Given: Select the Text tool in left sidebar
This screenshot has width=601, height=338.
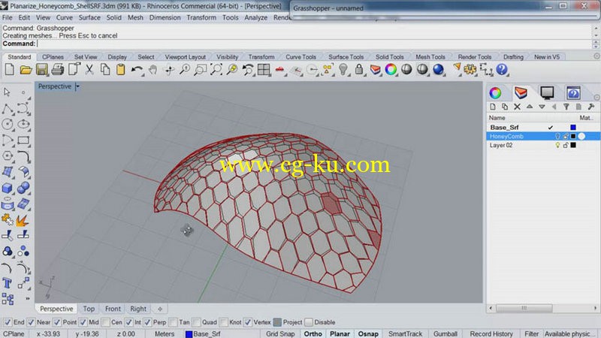Looking at the screenshot, I should click(x=8, y=284).
